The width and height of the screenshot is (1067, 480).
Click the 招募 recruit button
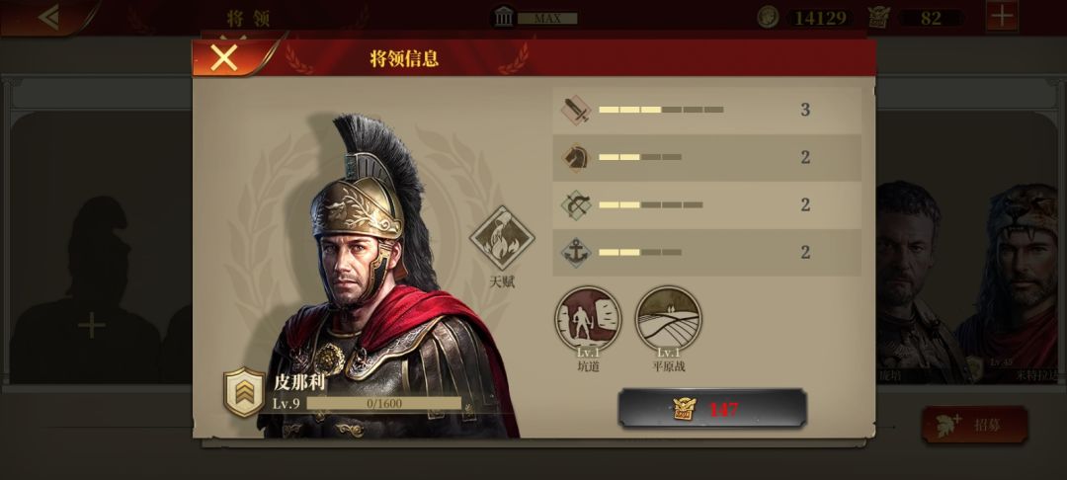click(974, 425)
